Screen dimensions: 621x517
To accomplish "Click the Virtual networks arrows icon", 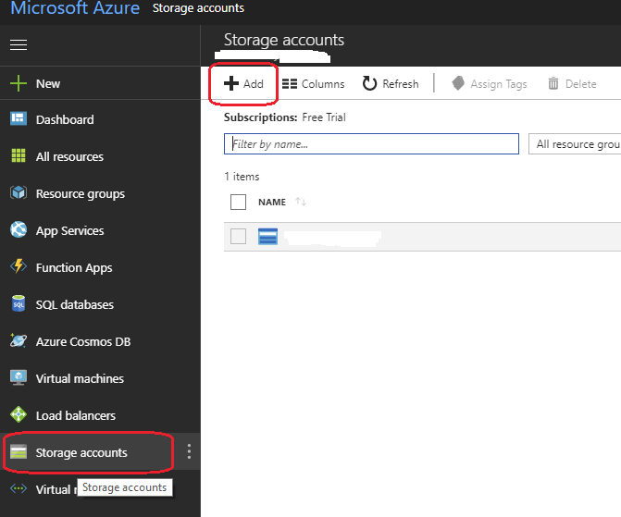I will tap(19, 489).
